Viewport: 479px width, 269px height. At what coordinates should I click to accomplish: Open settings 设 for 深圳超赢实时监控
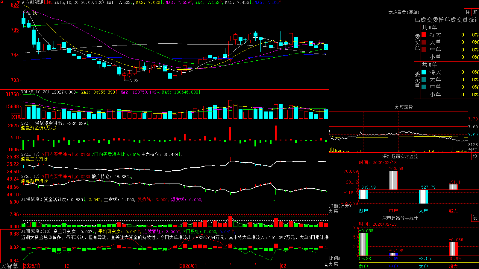(x=475, y=156)
